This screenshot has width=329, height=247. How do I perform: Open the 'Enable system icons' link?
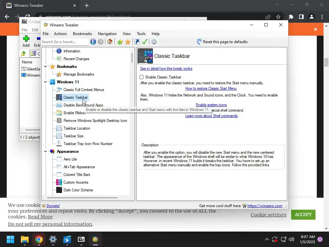211,105
